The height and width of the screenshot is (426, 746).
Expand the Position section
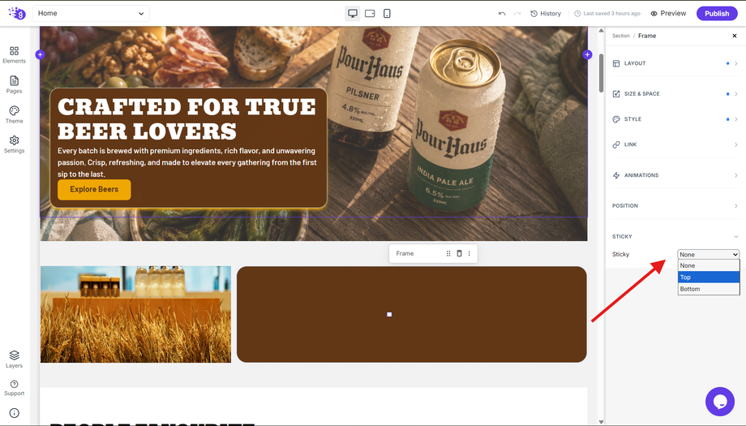coord(675,205)
